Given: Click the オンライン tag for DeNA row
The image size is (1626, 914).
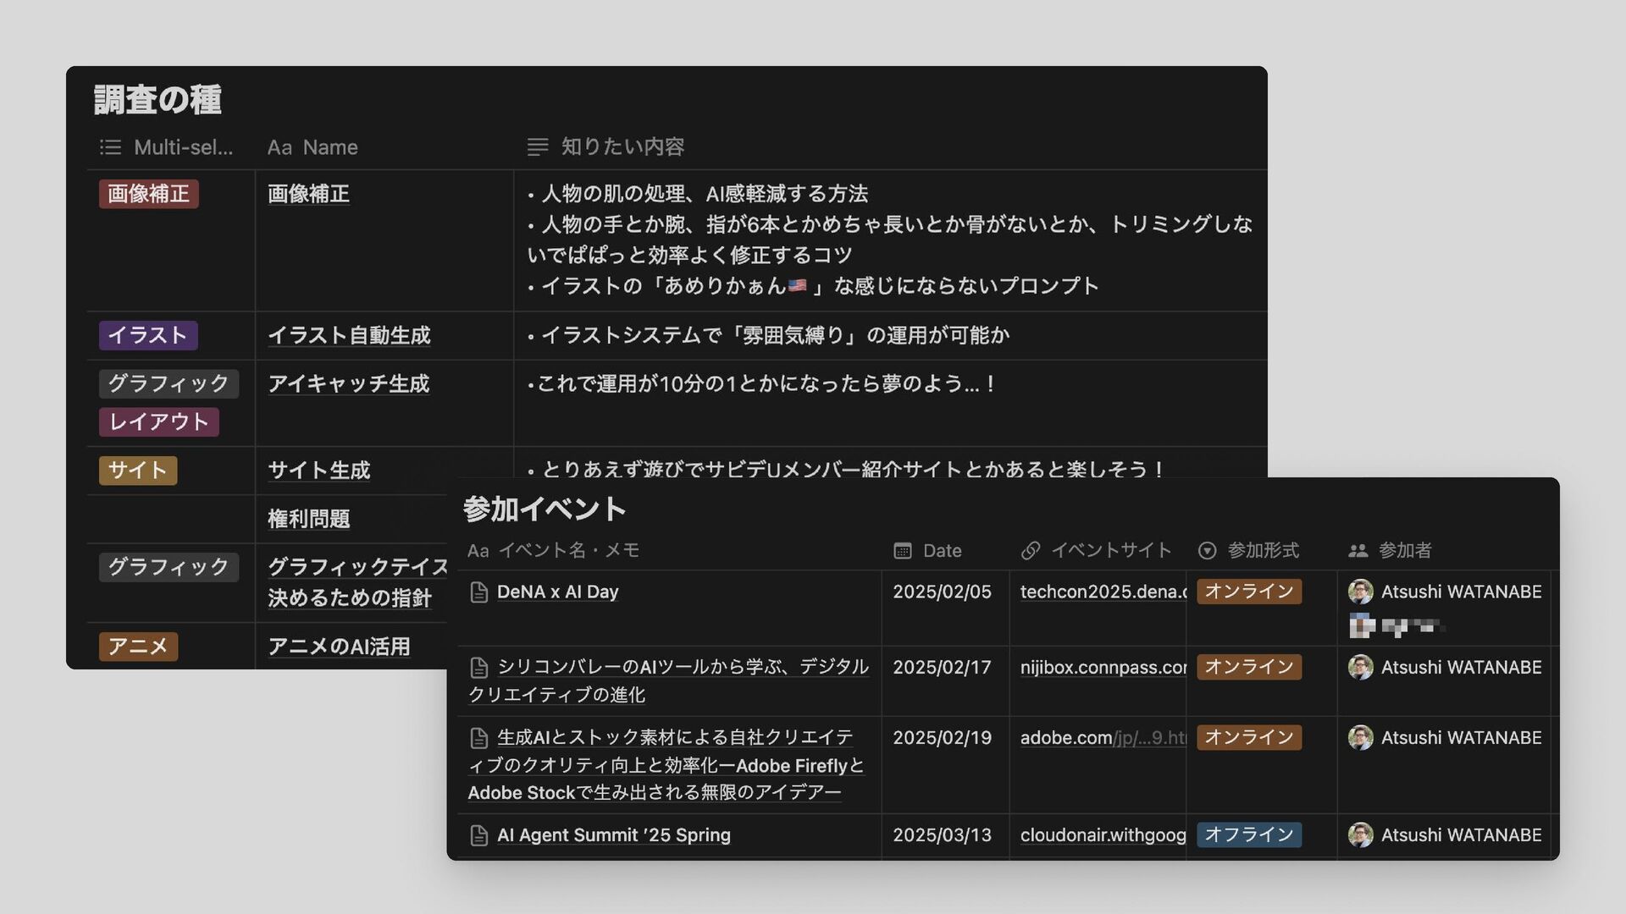Looking at the screenshot, I should [x=1248, y=592].
